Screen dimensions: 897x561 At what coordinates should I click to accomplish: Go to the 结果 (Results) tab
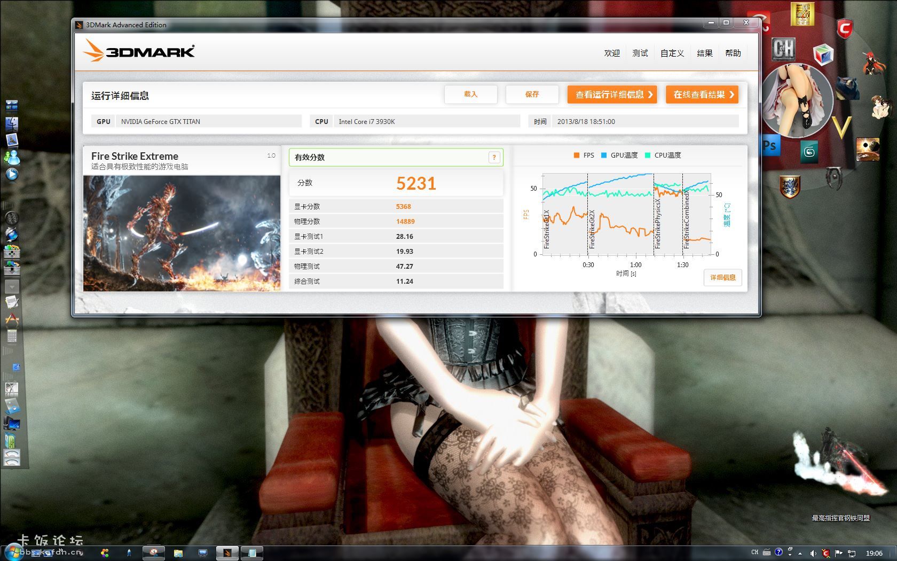(705, 53)
